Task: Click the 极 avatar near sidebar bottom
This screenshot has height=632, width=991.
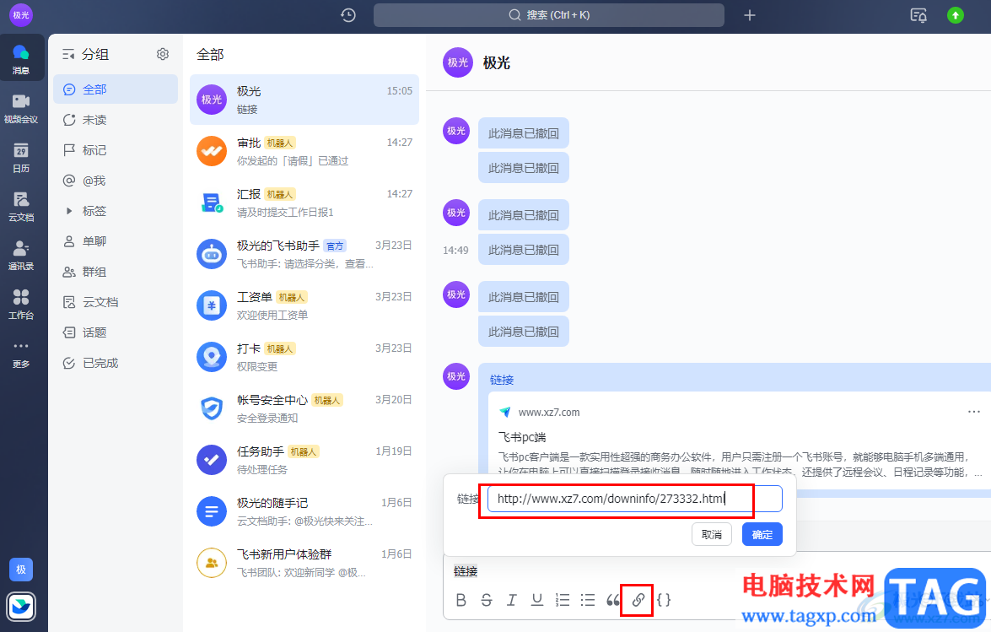Action: pyautogui.click(x=21, y=570)
